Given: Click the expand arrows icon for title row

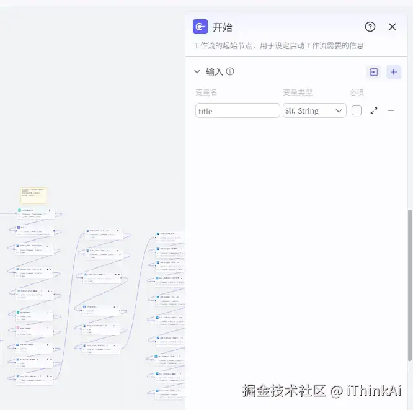Looking at the screenshot, I should coord(374,110).
